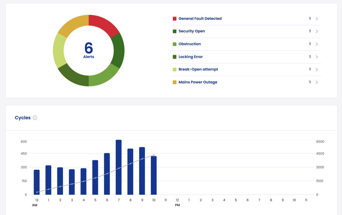Click the red General Fault Detected legend square

[x=174, y=18]
